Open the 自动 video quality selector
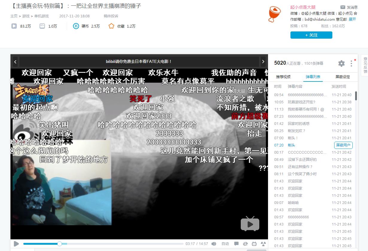 point(225,244)
